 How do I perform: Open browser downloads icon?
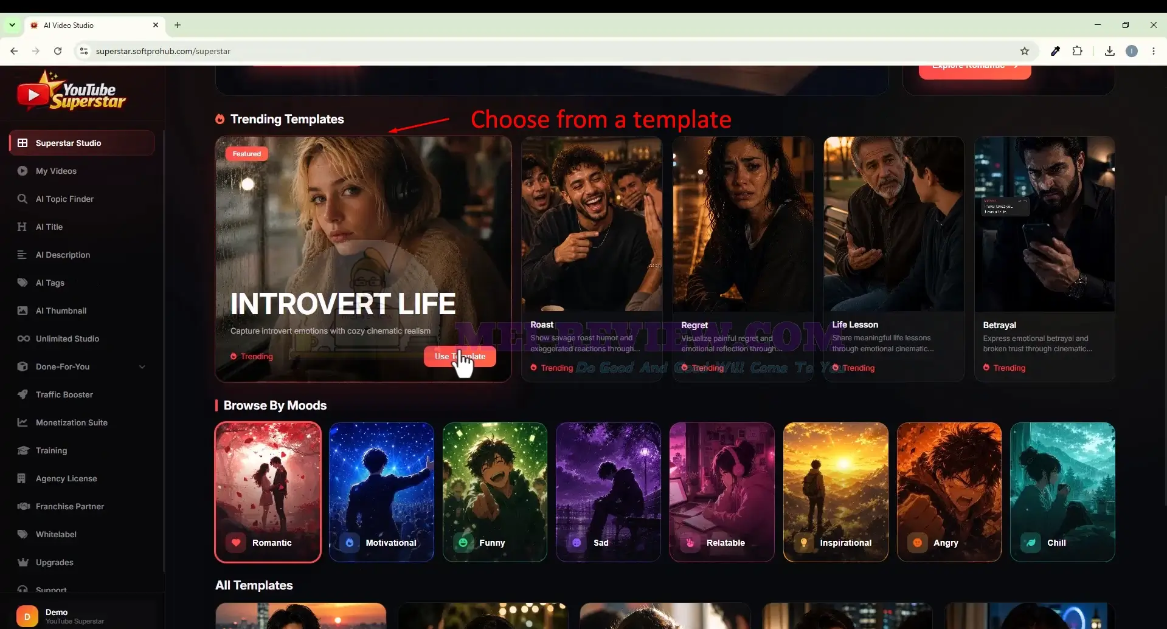click(x=1110, y=51)
